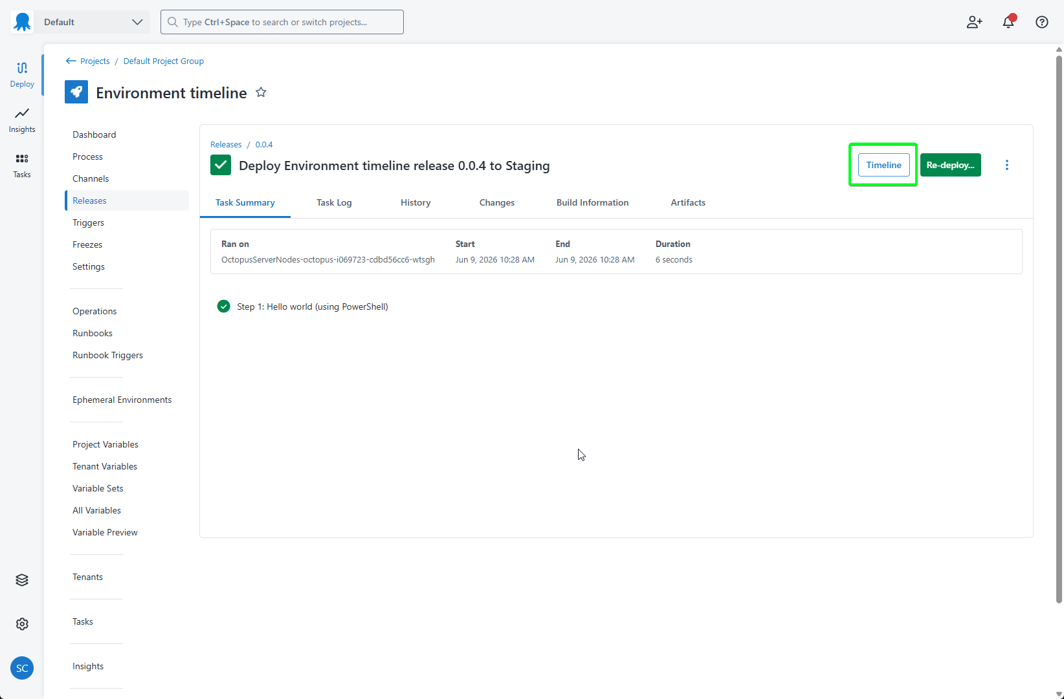The height and width of the screenshot is (699, 1064).
Task: Focus the project search field
Action: tap(282, 22)
